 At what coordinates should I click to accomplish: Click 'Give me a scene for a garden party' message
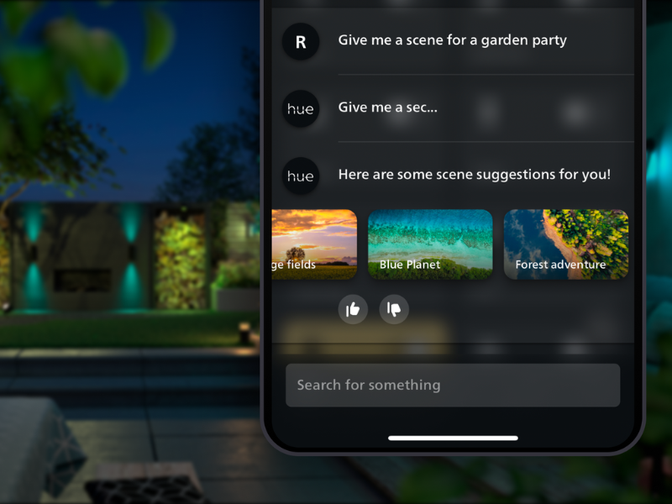pos(453,40)
